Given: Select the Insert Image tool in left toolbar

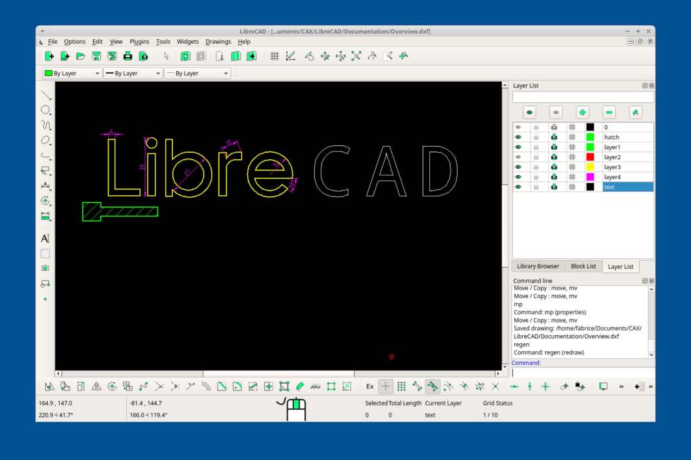Looking at the screenshot, I should click(x=45, y=269).
